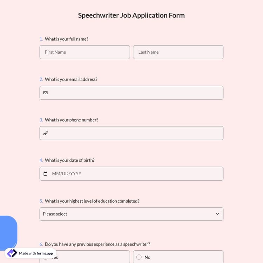The width and height of the screenshot is (263, 263).
Task: Click the envelope icon in the email field
Action: [x=45, y=93]
